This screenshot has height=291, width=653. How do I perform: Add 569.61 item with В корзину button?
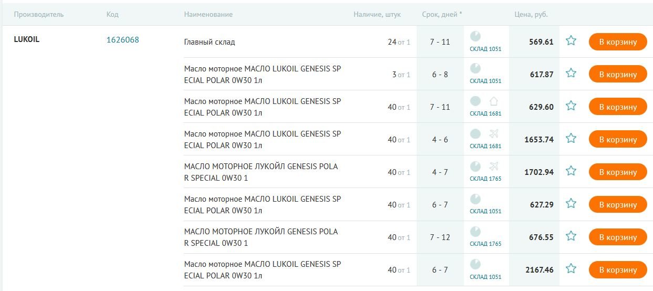point(618,41)
